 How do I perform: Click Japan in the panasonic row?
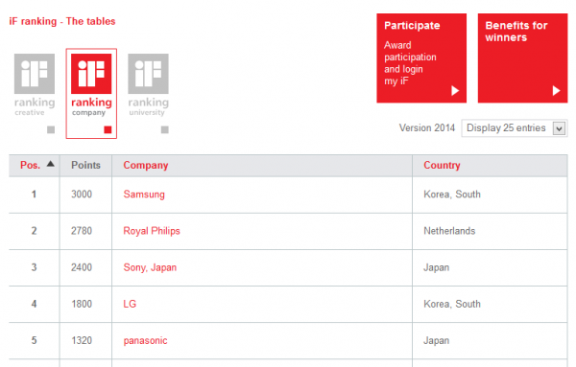tap(437, 340)
